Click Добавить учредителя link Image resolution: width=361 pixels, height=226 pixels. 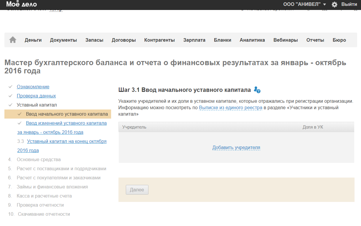coord(236,148)
